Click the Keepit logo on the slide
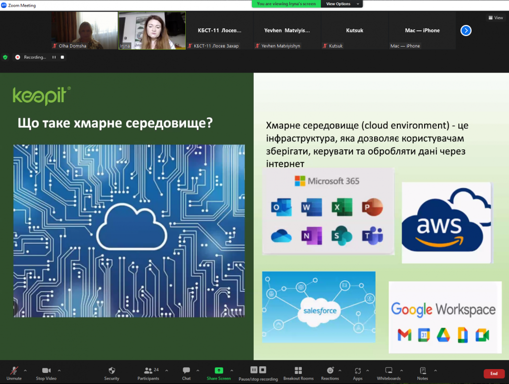The width and height of the screenshot is (509, 384). tap(42, 96)
